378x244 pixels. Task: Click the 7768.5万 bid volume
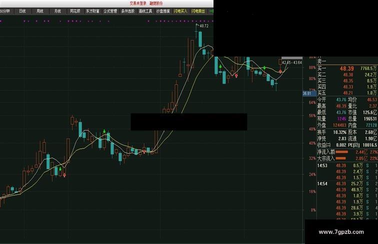pyautogui.click(x=368, y=69)
